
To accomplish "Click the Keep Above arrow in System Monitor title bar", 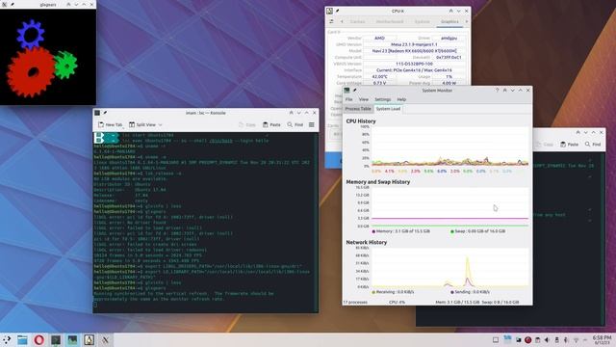I will pos(504,91).
